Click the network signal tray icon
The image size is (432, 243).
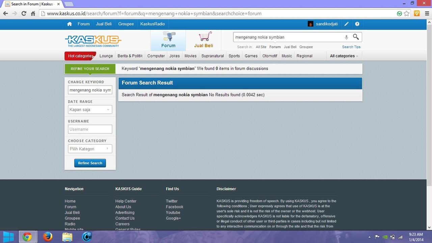point(400,237)
